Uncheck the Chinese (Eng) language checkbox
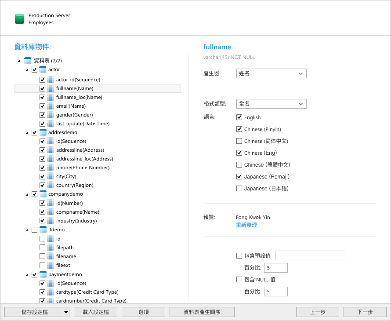 239,153
